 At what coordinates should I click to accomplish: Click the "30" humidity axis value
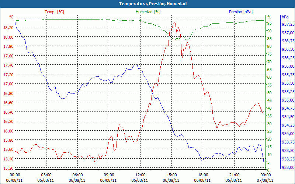pos(270,124)
